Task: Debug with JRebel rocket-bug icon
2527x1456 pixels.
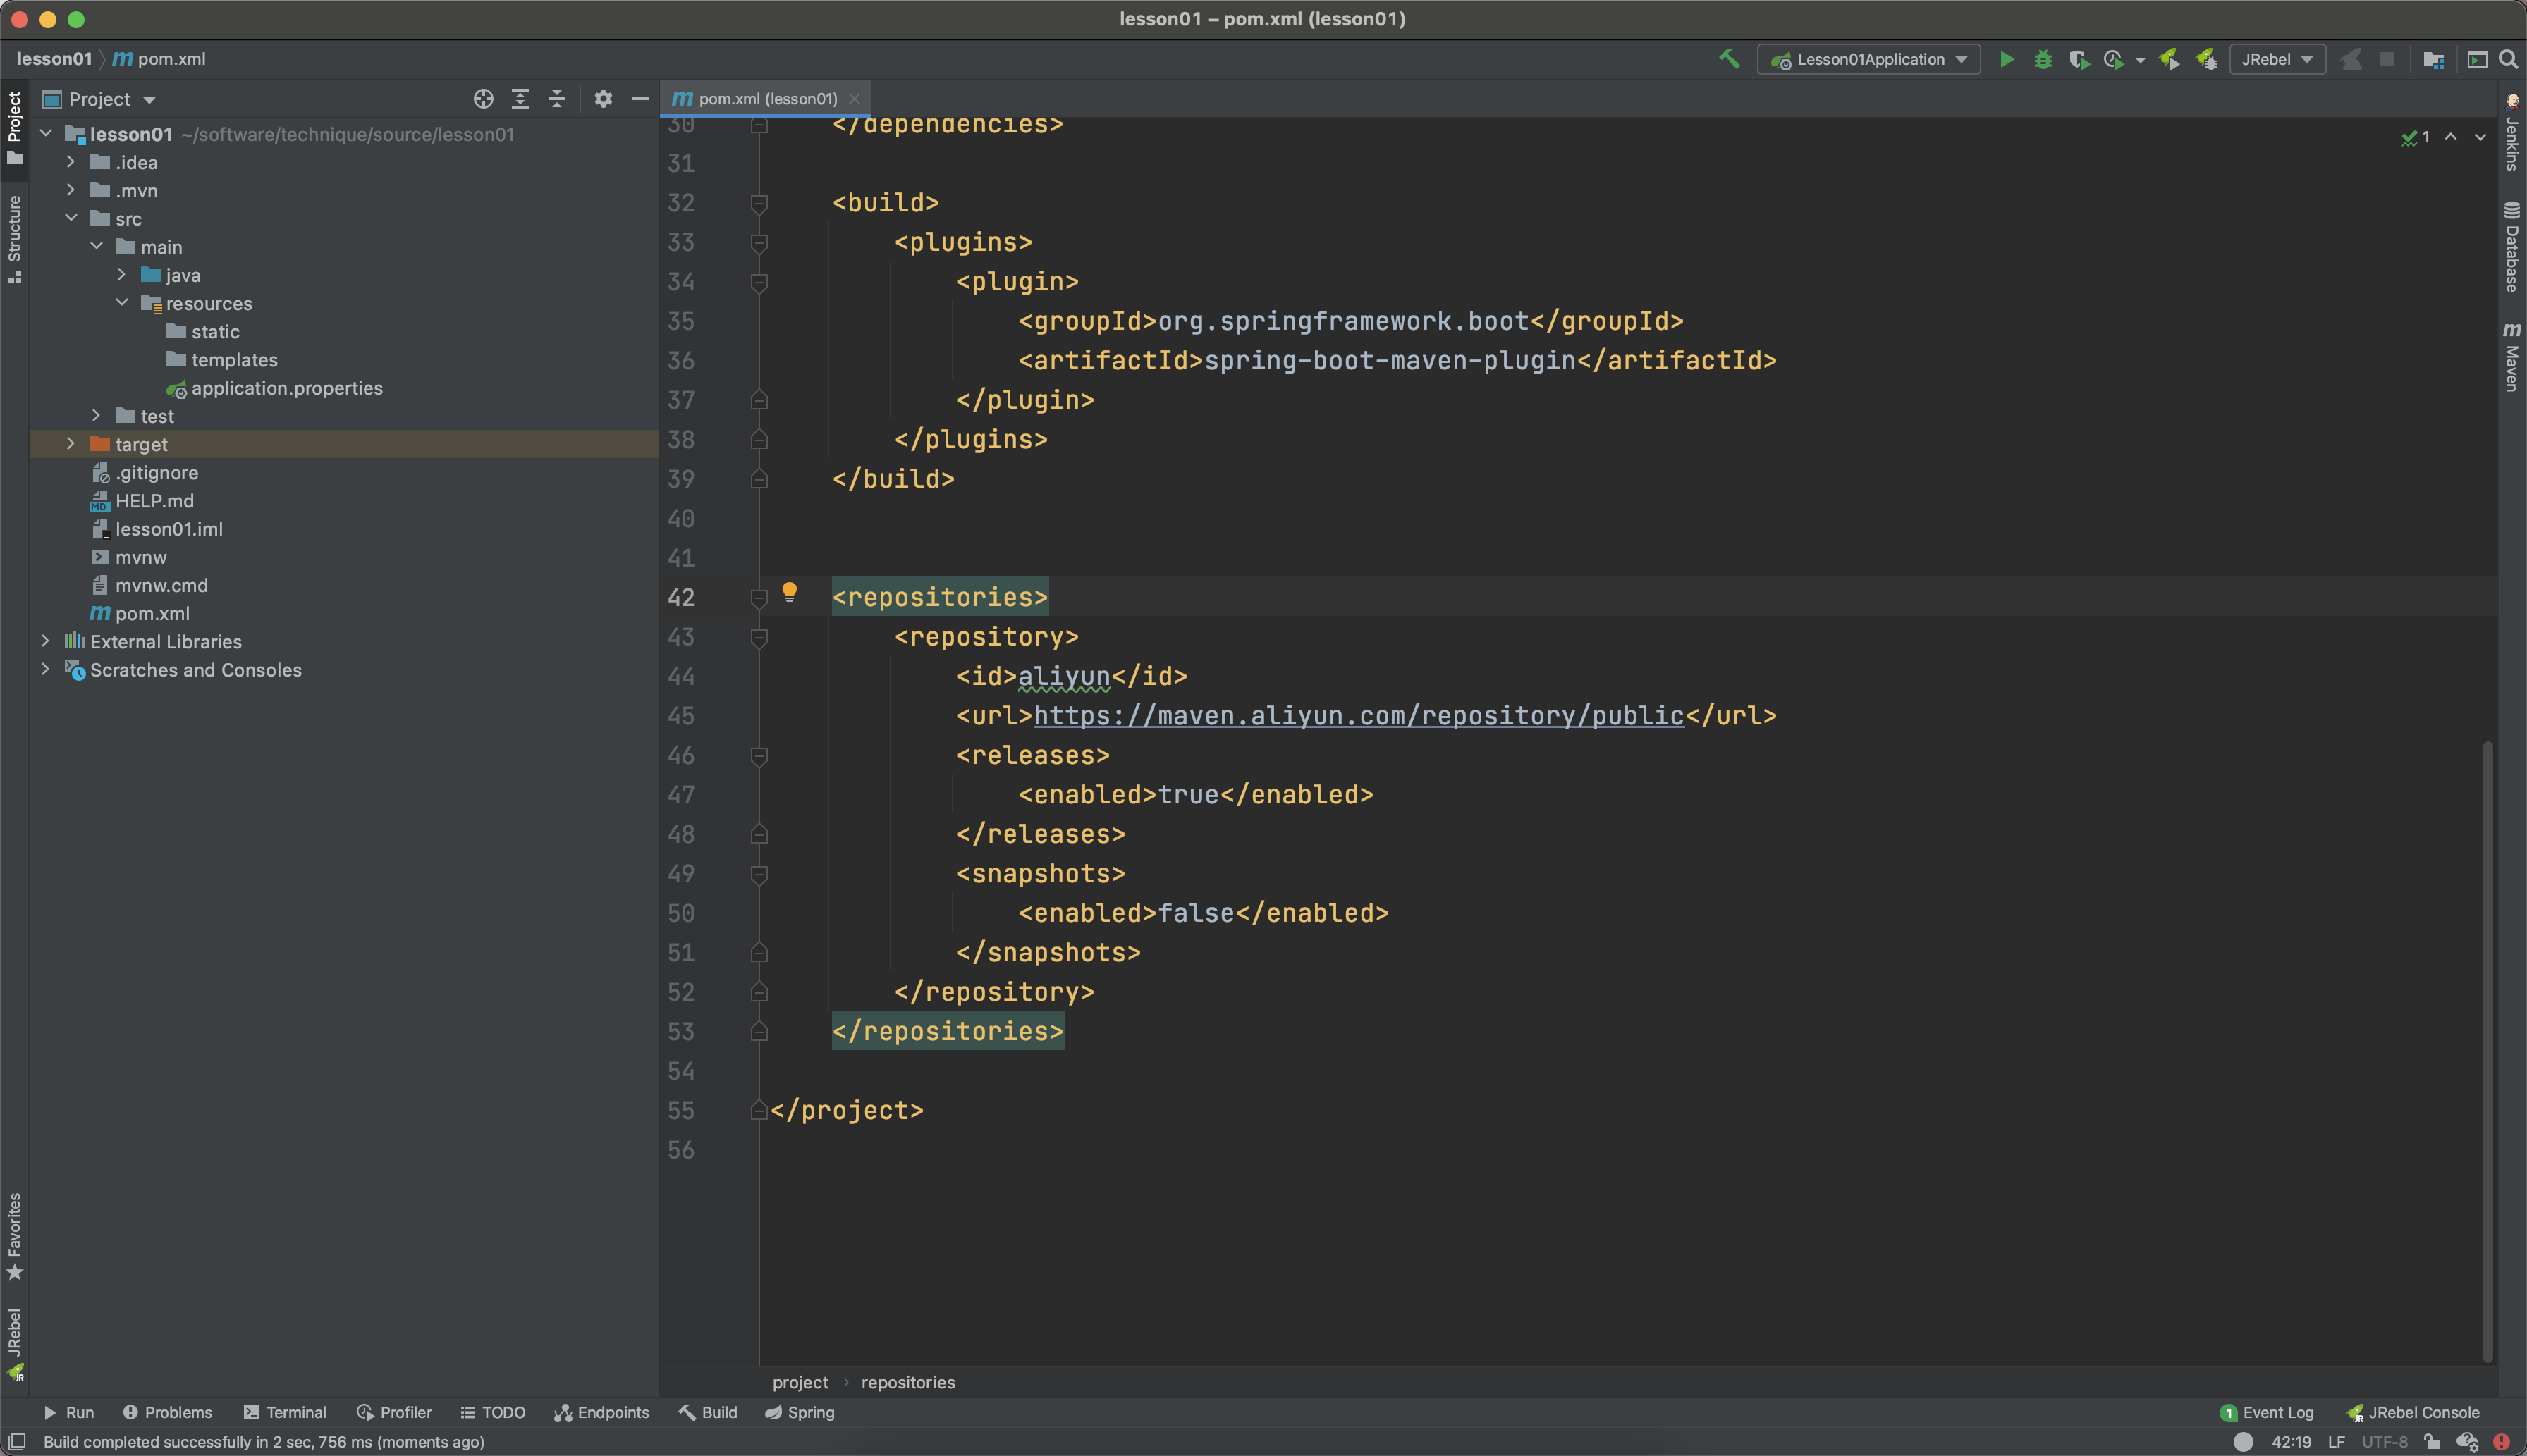Action: 2206,59
